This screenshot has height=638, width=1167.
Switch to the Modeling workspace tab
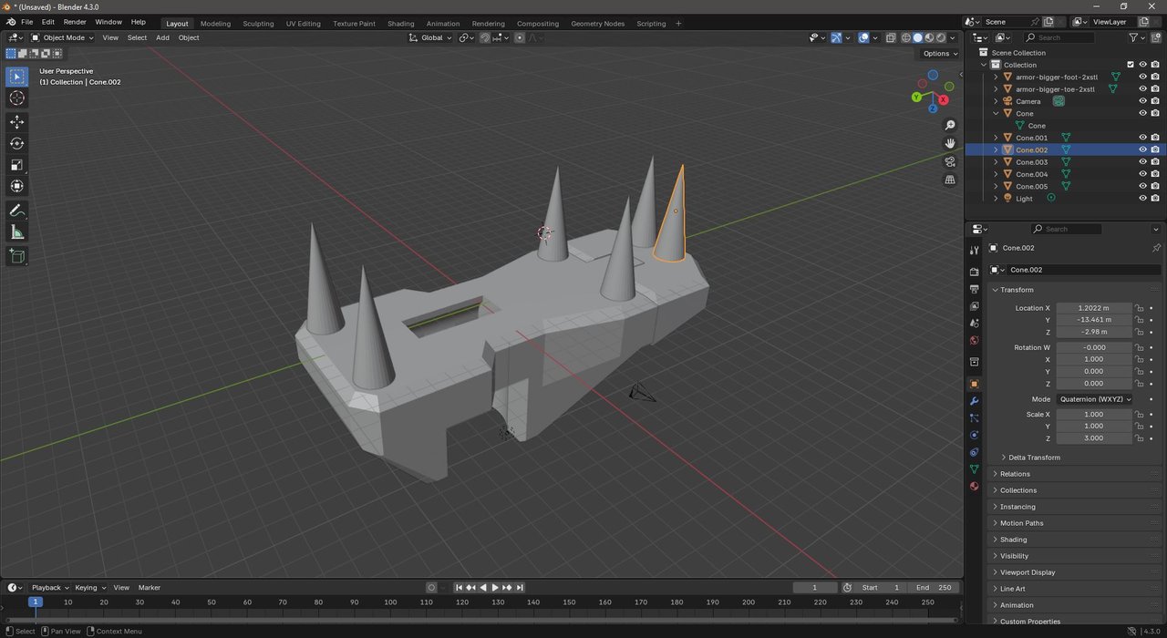pos(215,24)
